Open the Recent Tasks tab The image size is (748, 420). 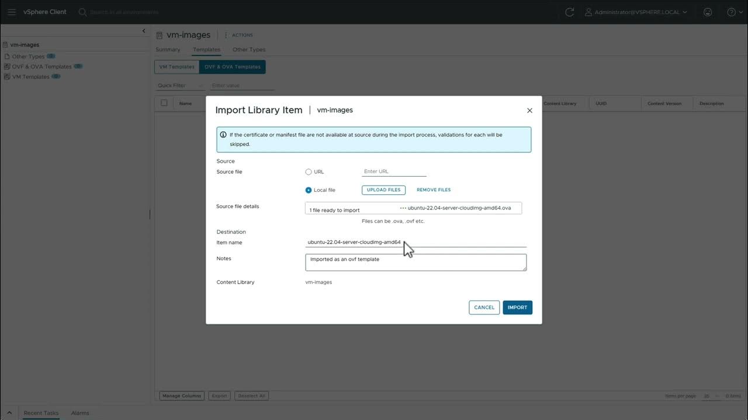(41, 413)
